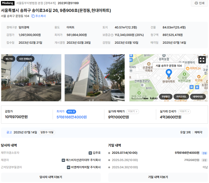Expand the map to fullscreen
This screenshot has height=183, width=209.
pyautogui.click(x=202, y=60)
